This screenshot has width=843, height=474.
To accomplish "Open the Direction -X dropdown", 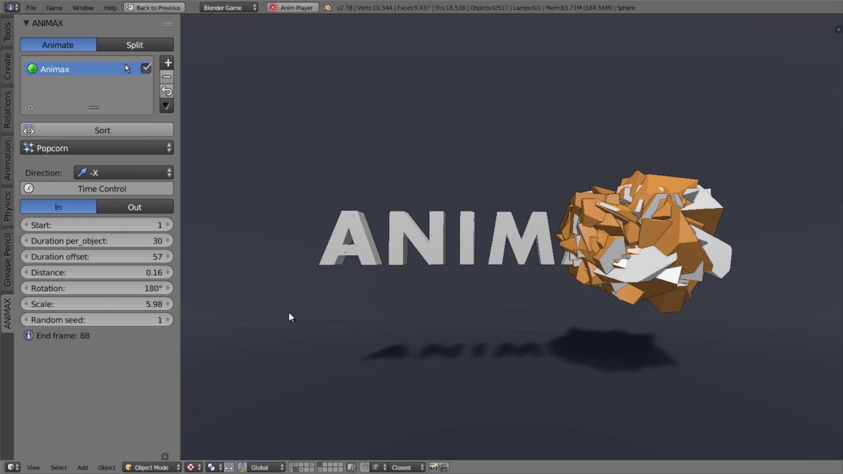I will point(124,172).
